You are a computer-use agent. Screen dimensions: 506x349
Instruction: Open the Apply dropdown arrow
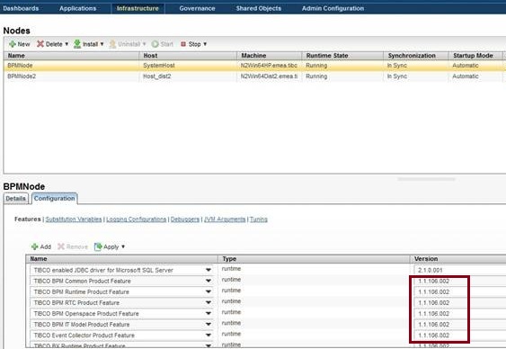tap(123, 246)
